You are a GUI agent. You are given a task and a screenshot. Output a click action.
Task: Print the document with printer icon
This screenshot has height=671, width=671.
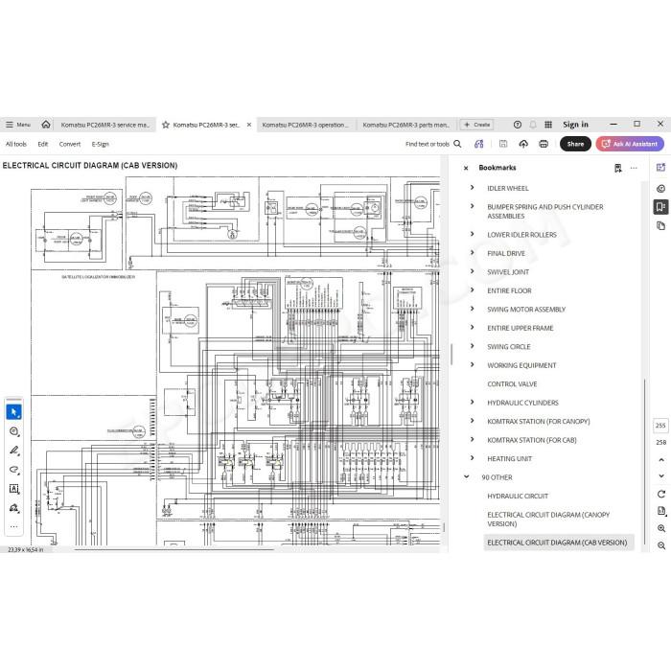pyautogui.click(x=544, y=144)
